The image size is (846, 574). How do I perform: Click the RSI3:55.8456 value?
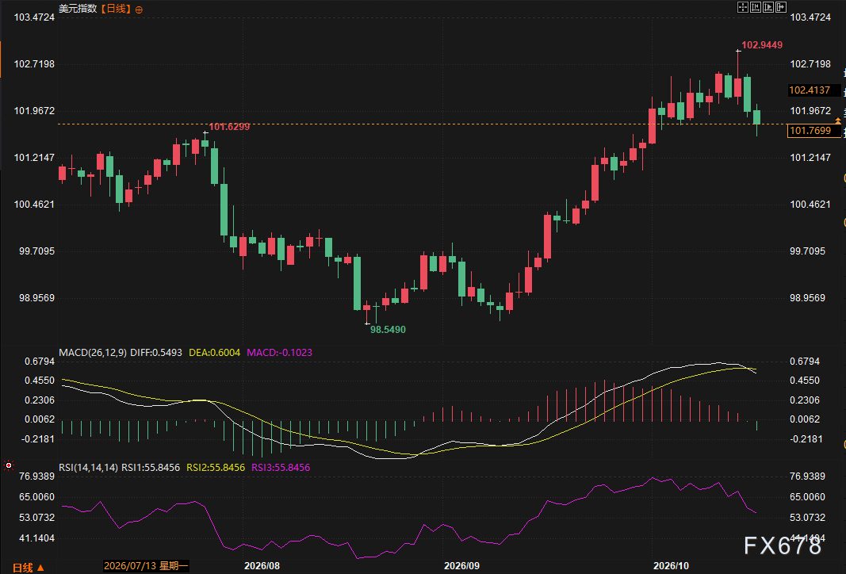tap(281, 468)
